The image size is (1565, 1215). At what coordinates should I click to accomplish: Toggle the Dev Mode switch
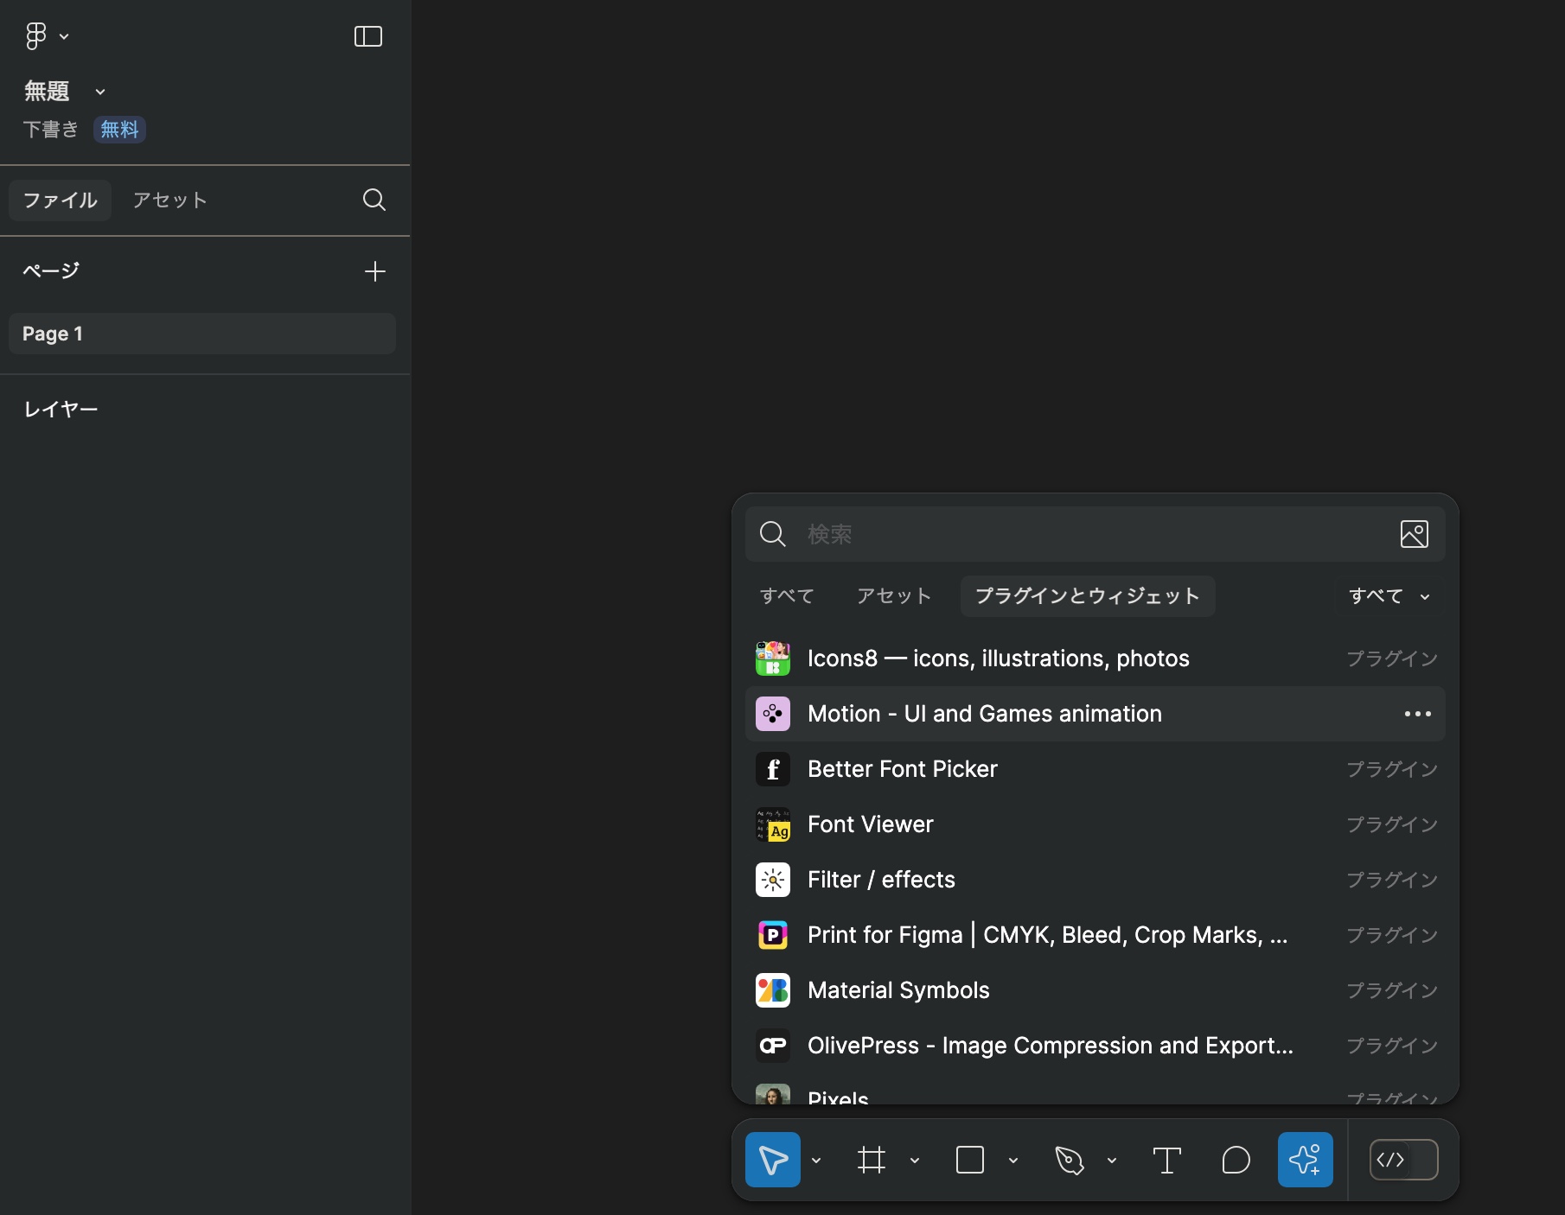click(x=1404, y=1160)
